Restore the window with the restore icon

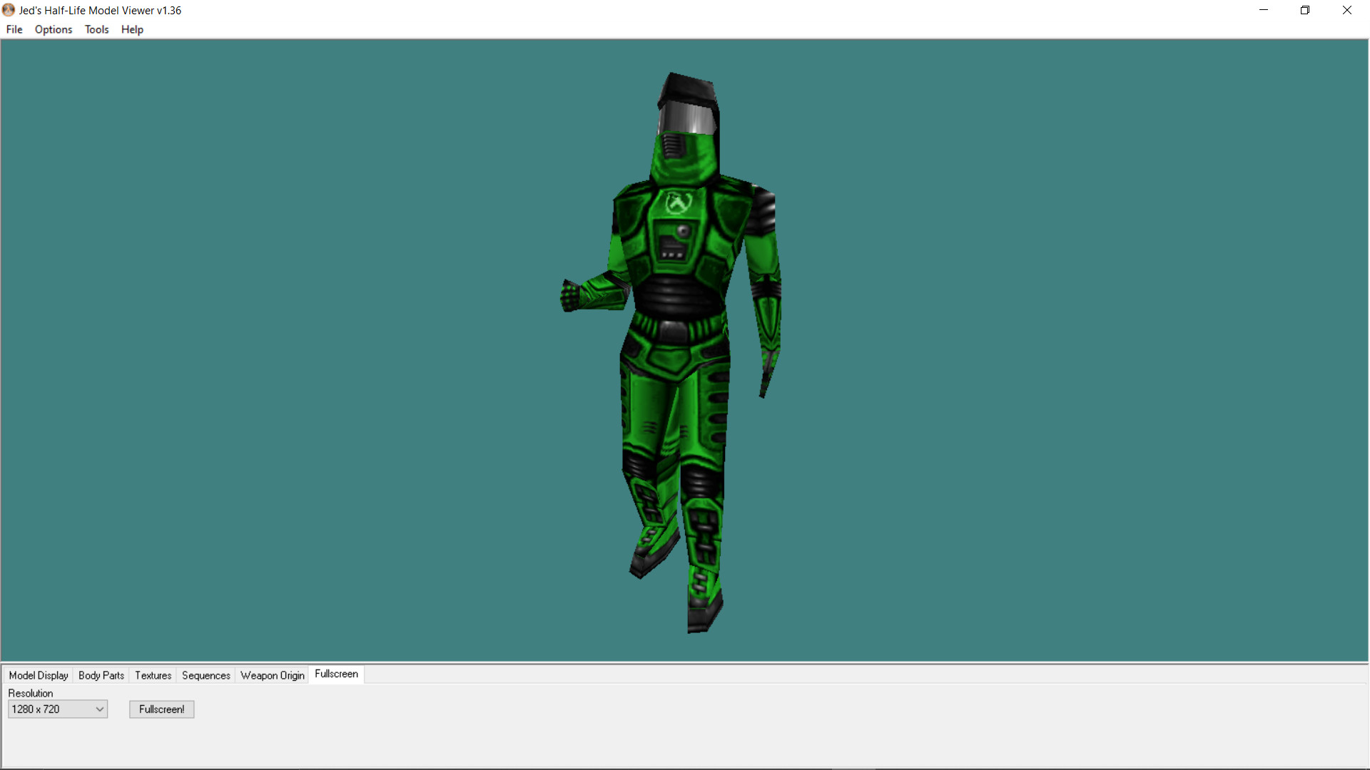1305,10
